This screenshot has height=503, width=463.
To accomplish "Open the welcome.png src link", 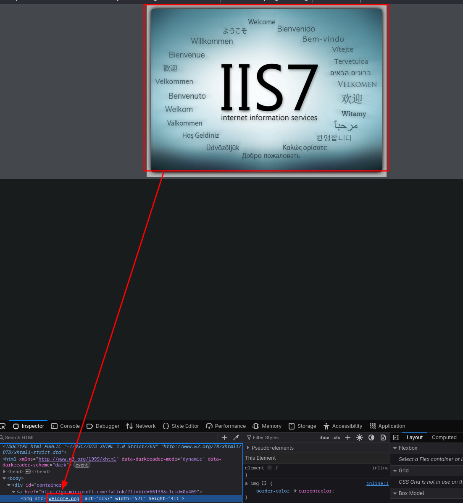I will pos(64,498).
